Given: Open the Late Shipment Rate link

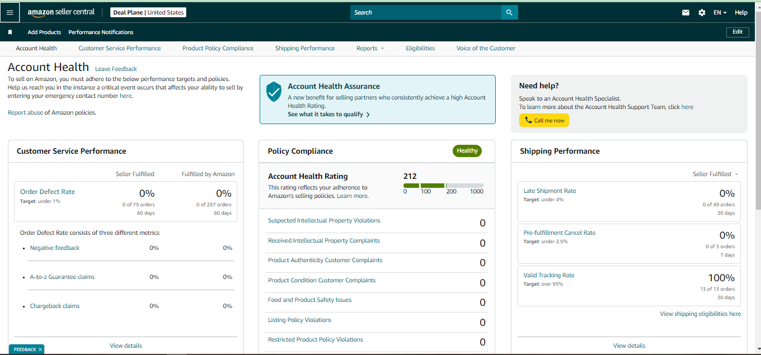Looking at the screenshot, I should pyautogui.click(x=549, y=191).
